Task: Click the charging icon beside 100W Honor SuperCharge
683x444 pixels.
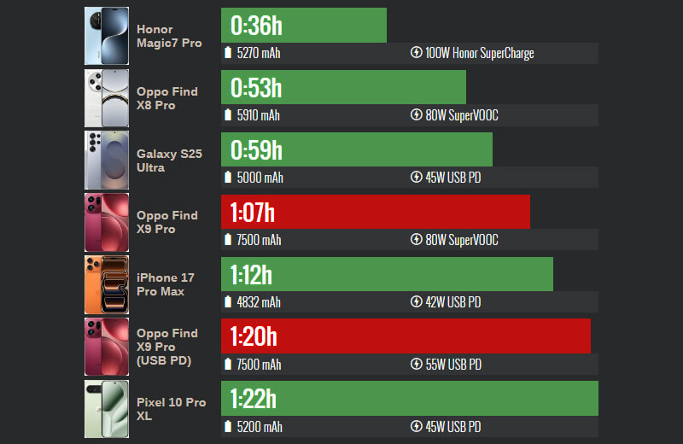Action: pos(416,53)
